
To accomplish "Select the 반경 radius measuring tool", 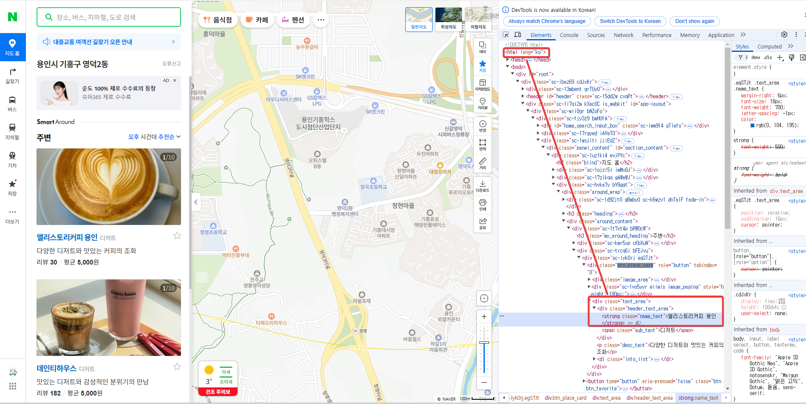I will click(x=483, y=126).
